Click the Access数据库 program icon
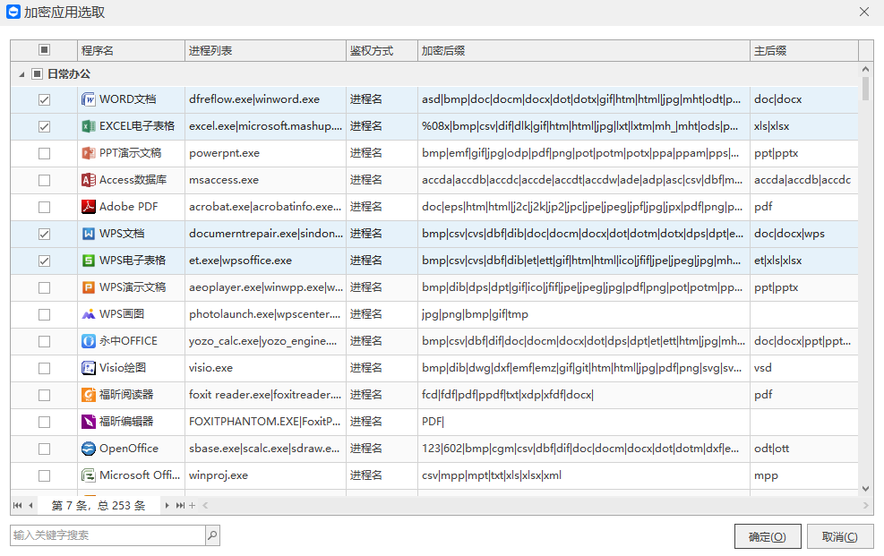The width and height of the screenshot is (884, 556). [89, 180]
